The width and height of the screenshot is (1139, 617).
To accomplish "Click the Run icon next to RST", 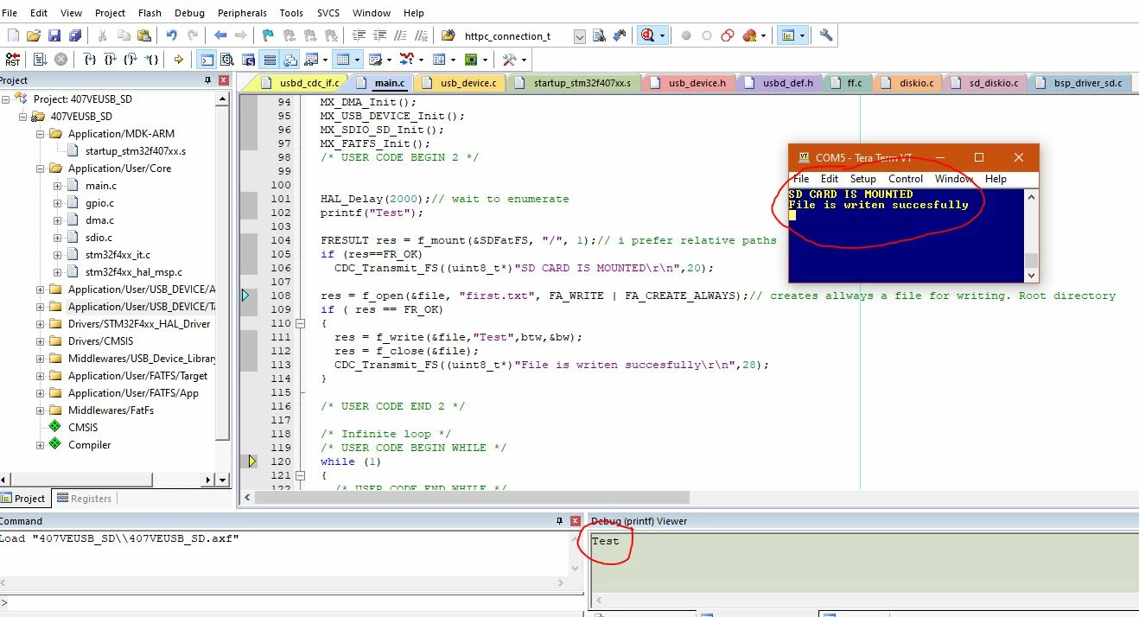I will [40, 60].
